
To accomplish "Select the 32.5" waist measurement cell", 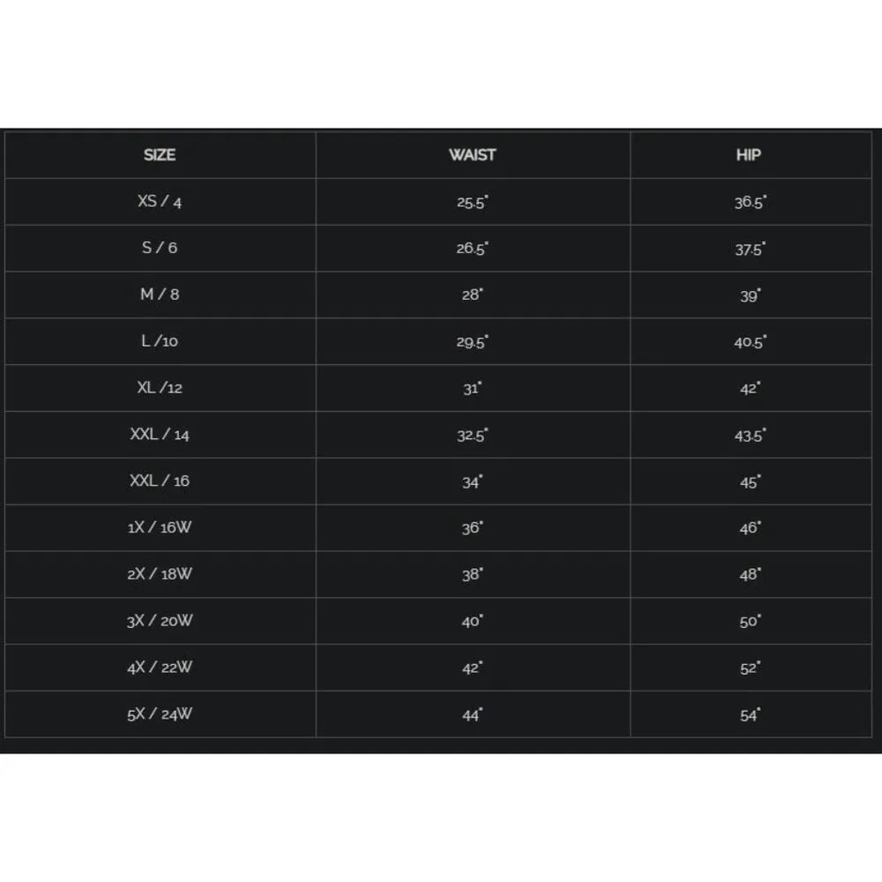I will coord(473,435).
